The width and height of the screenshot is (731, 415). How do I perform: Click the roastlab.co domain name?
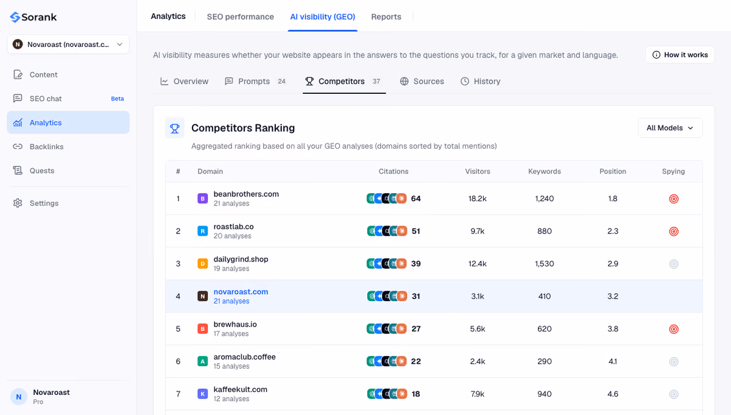pyautogui.click(x=233, y=227)
